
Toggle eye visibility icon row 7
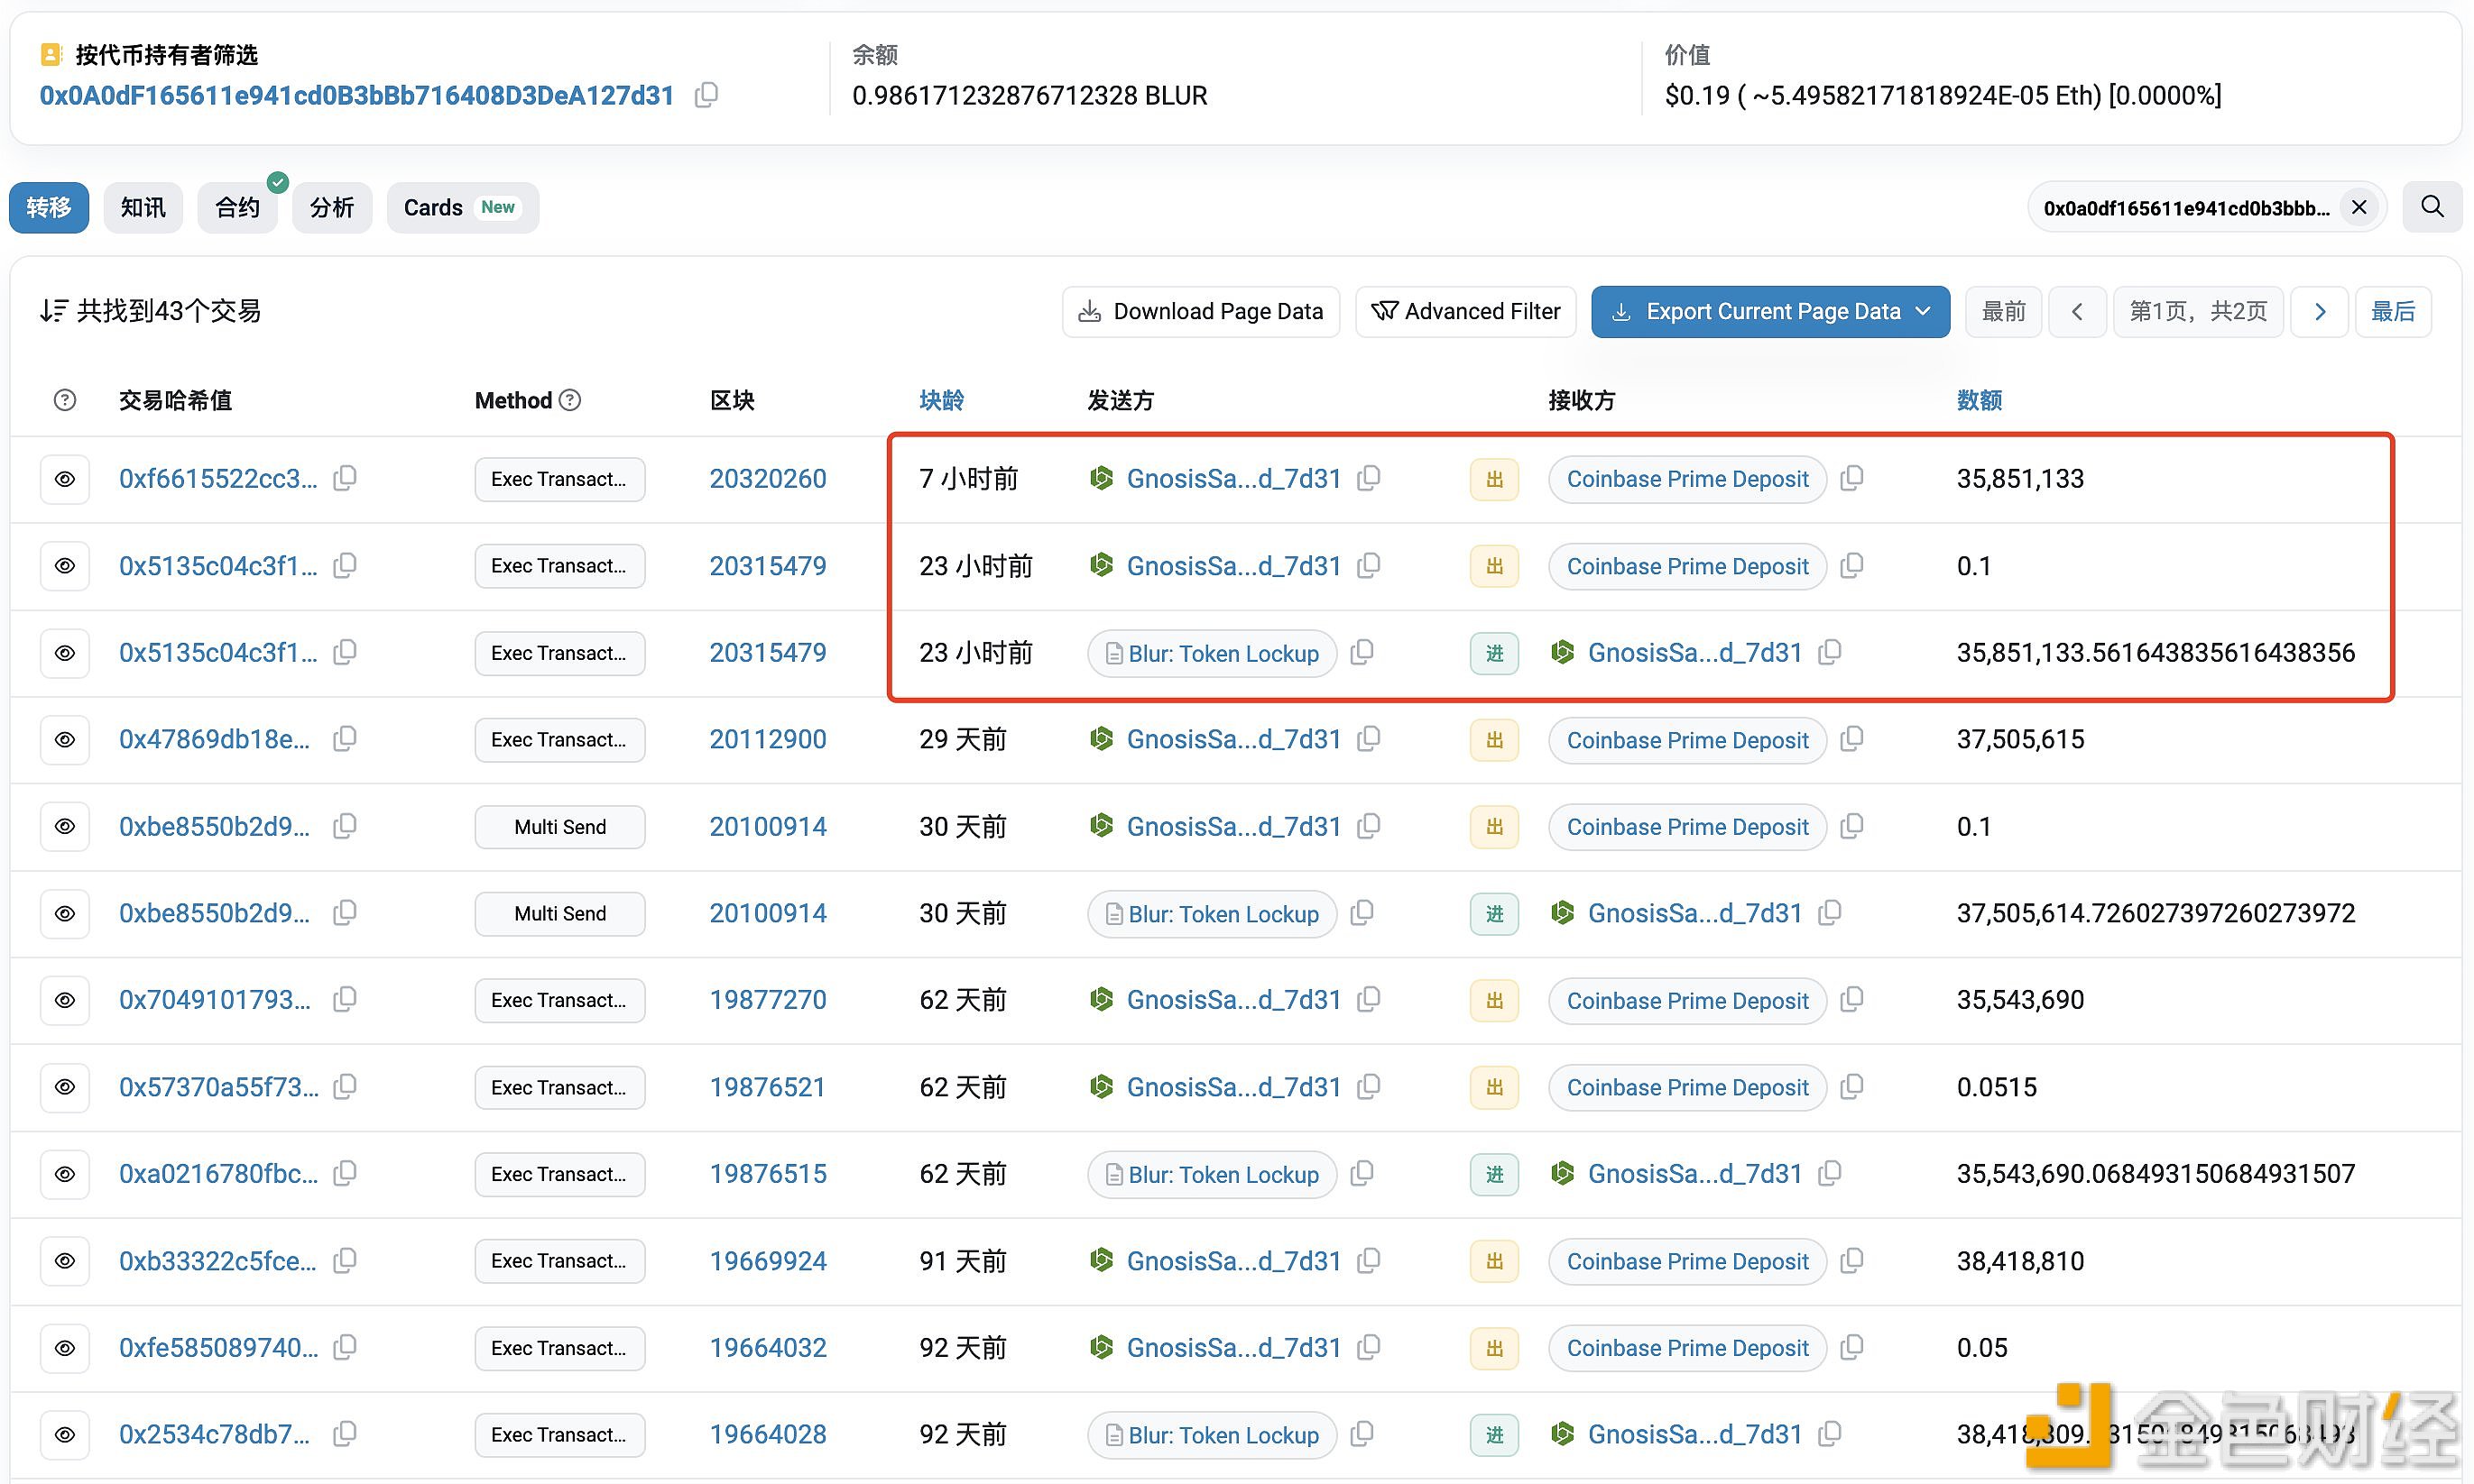pyautogui.click(x=65, y=998)
